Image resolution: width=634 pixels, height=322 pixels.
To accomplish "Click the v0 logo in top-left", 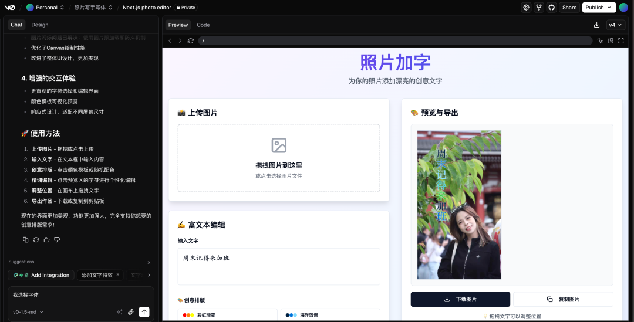I will pos(10,7).
